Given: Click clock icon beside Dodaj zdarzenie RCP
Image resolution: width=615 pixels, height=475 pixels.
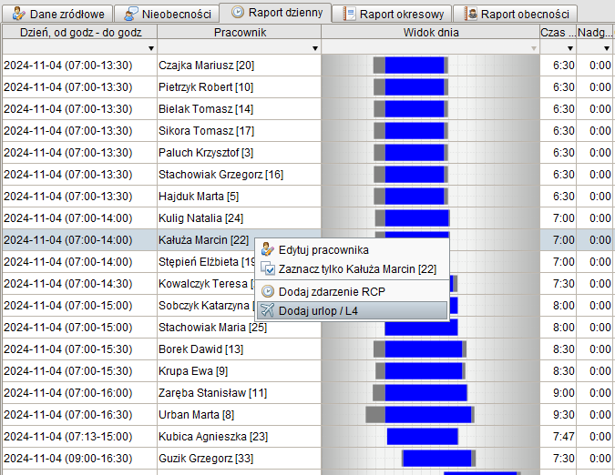Looking at the screenshot, I should 268,291.
